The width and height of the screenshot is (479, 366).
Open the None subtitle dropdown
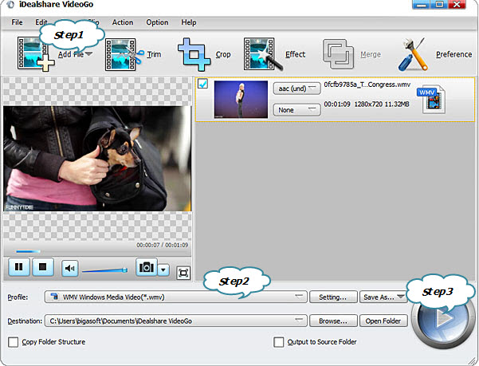(296, 110)
